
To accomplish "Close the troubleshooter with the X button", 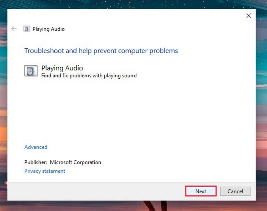I will tap(249, 16).
